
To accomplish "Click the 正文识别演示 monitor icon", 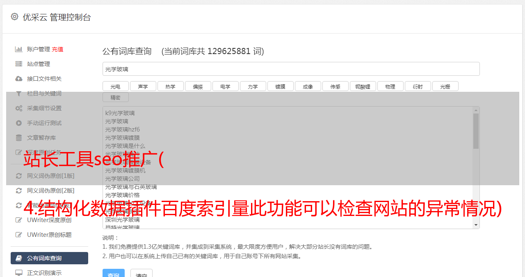I will 19,273.
